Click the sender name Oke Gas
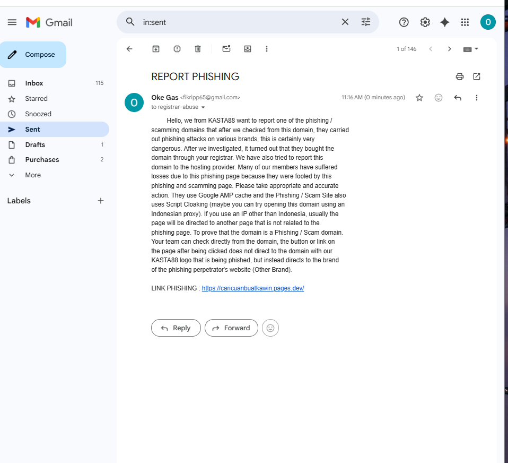This screenshot has width=508, height=463. point(164,97)
